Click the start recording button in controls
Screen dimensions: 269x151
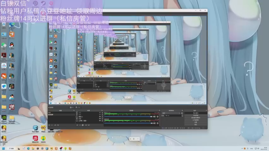pyautogui.click(x=196, y=115)
